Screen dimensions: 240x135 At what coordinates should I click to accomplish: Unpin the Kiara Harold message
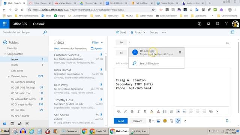(101, 70)
